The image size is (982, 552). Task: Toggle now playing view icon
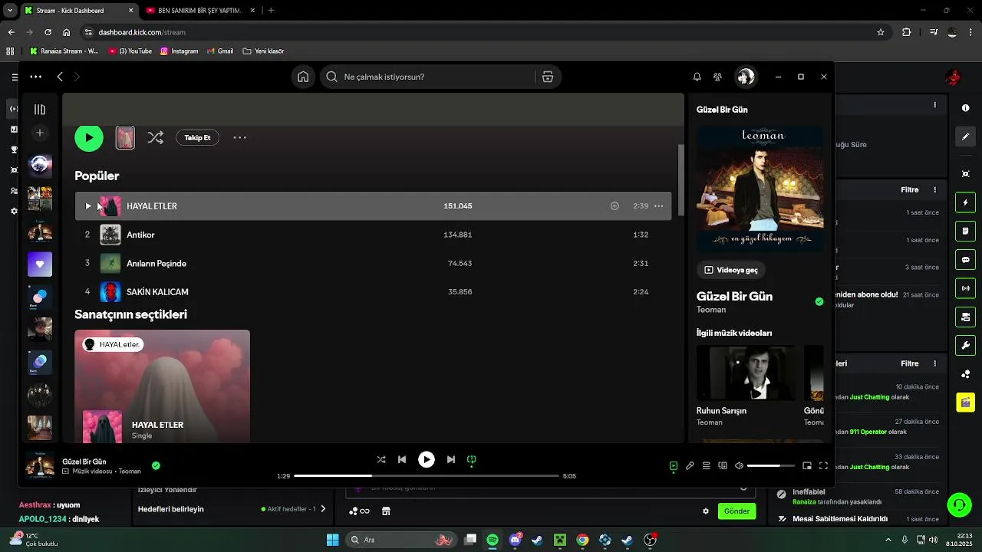point(674,465)
